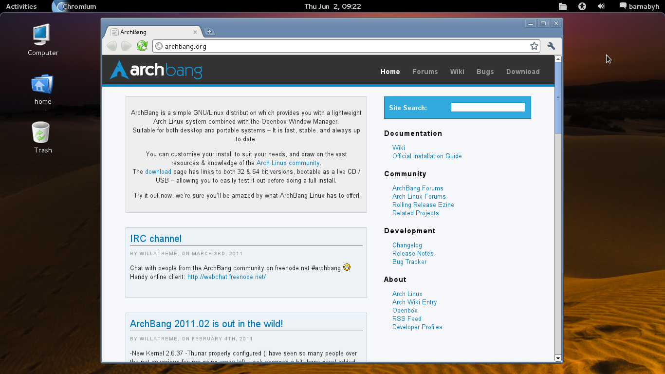Open the barnabyh user menu
Screen dimensions: 665x374
pyautogui.click(x=640, y=6)
